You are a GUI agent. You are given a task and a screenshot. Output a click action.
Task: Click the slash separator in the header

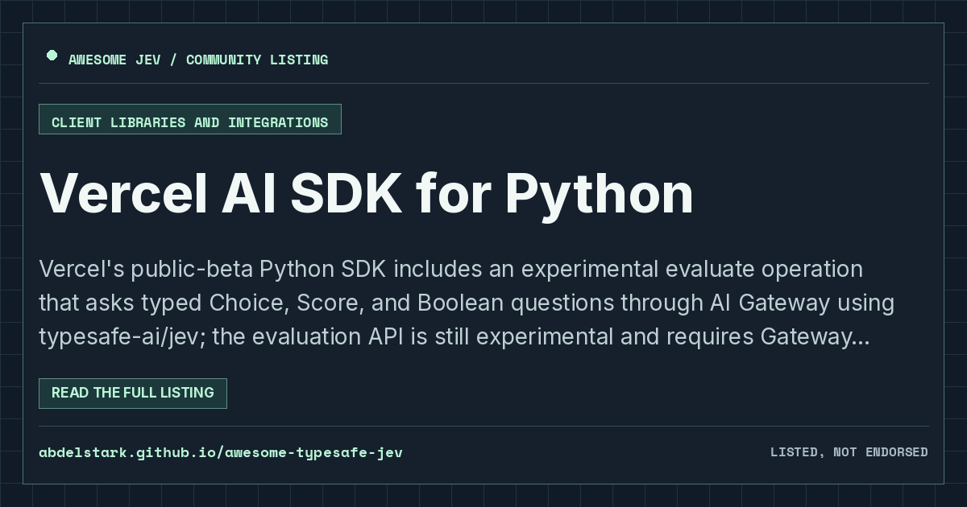pos(171,60)
